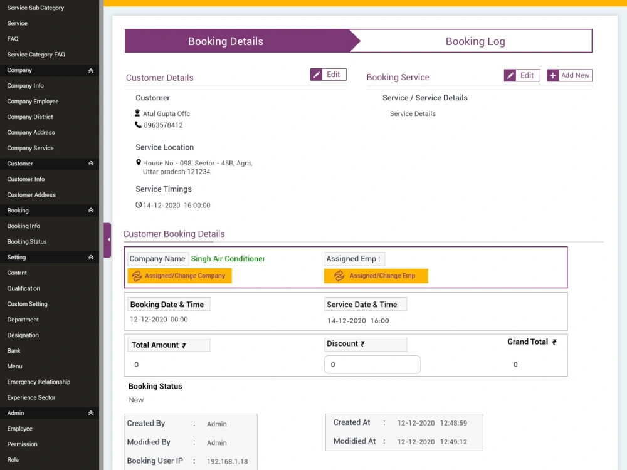Screen dimensions: 627x470
Task: Click the Edit pencil icon for Booking Service
Action: 510,76
